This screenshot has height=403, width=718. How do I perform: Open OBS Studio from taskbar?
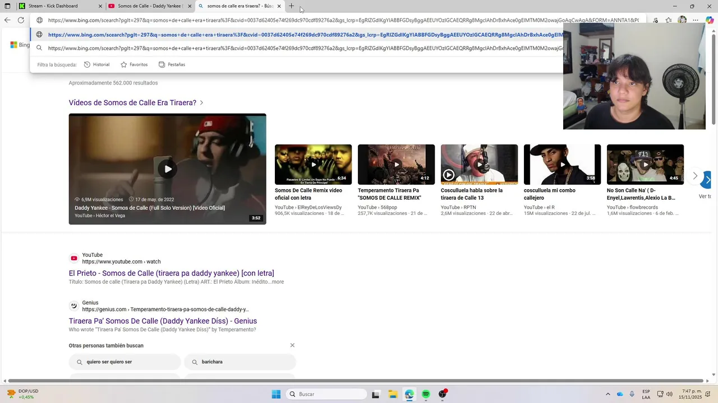coord(443,394)
